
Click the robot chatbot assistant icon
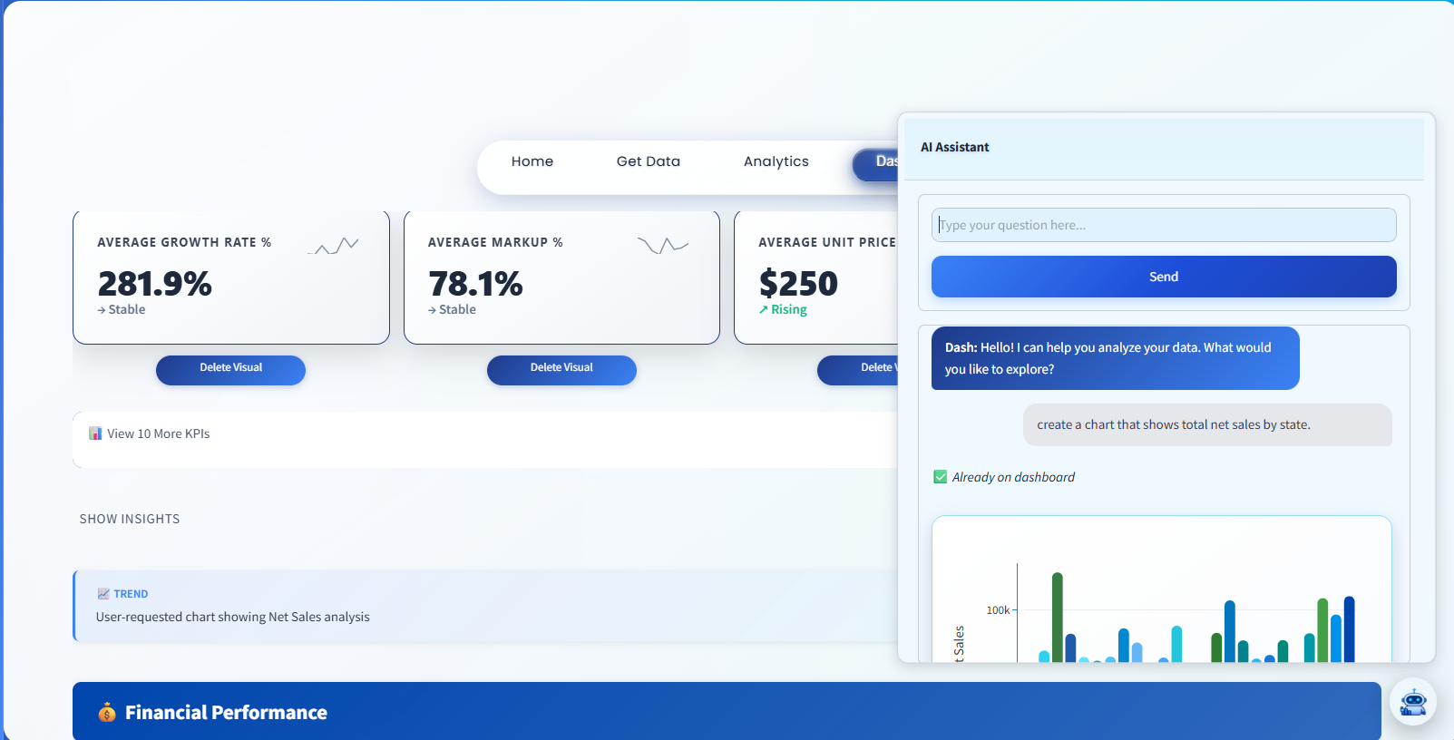coord(1412,702)
